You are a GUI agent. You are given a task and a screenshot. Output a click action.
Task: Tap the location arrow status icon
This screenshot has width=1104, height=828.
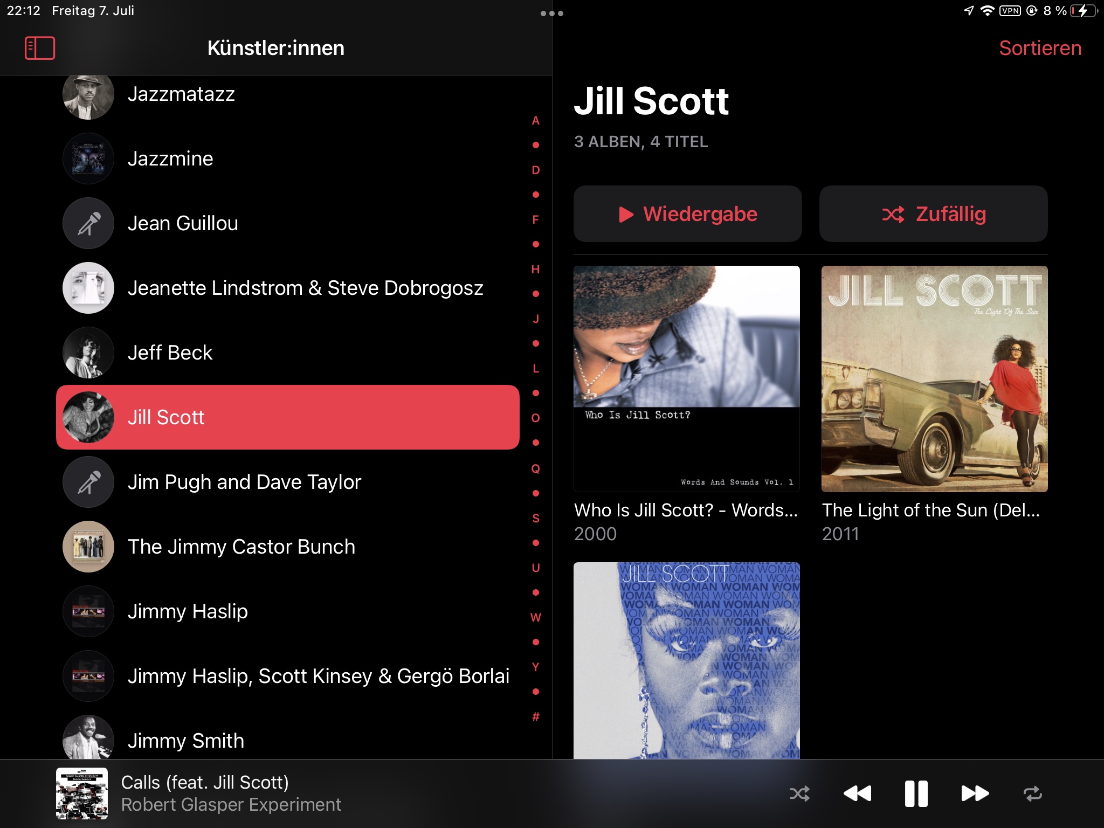pyautogui.click(x=969, y=11)
